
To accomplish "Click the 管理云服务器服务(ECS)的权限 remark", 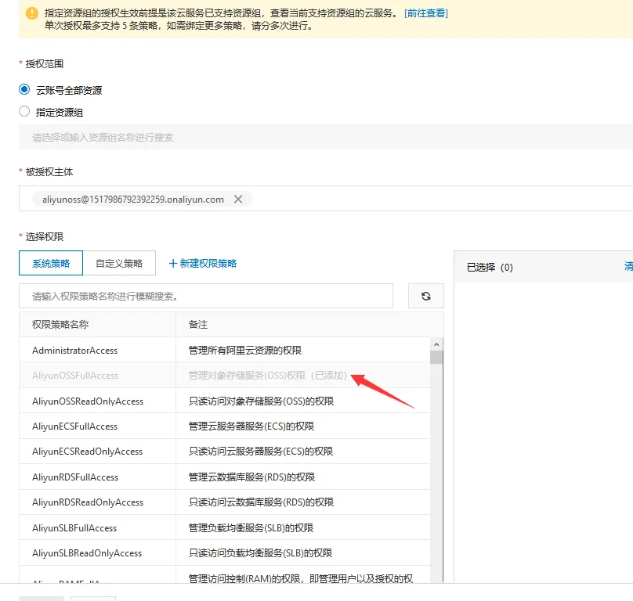I will click(x=251, y=426).
